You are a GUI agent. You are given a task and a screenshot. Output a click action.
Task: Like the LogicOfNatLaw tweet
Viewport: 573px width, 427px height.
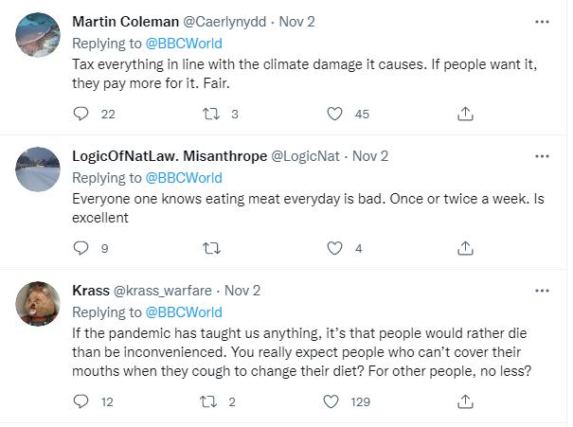pyautogui.click(x=333, y=248)
